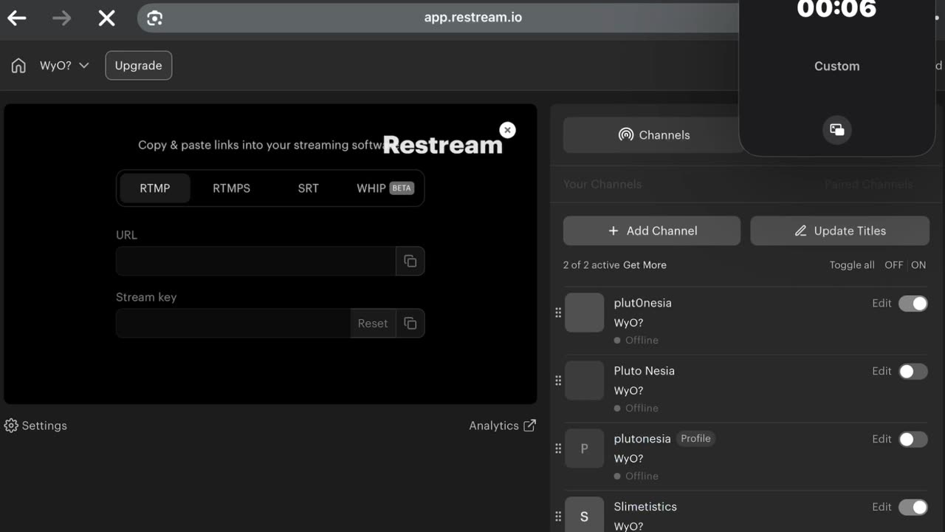Click the plutonesia P avatar
This screenshot has height=532, width=945.
(x=584, y=449)
